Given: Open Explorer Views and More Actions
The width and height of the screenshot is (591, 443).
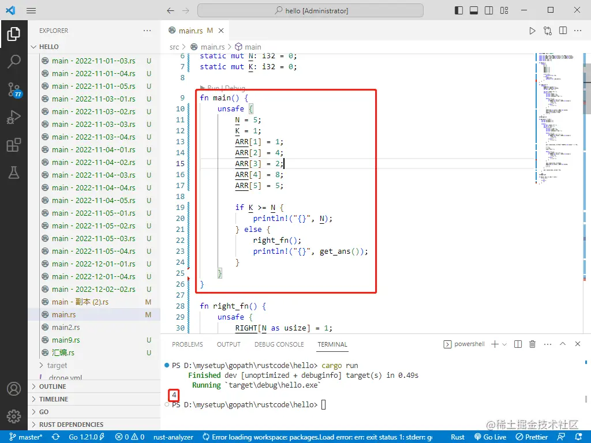Looking at the screenshot, I should pyautogui.click(x=147, y=31).
